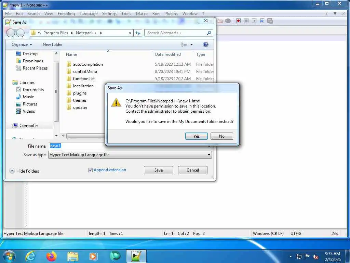Screen dimensions: 350x263
Task: Click the help icon in Save As dialog
Action: (205, 45)
